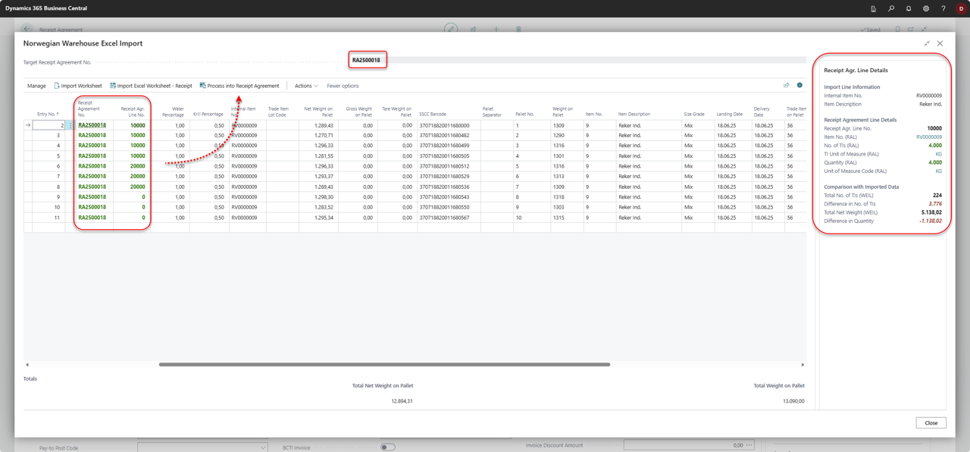Image resolution: width=970 pixels, height=452 pixels.
Task: Expand the Actions dropdown menu
Action: click(x=306, y=86)
